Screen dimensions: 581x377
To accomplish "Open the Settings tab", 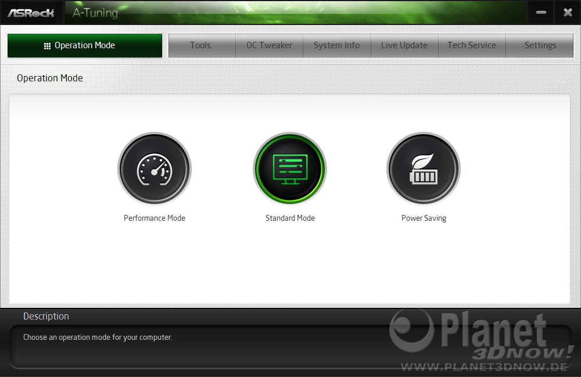I will click(540, 45).
